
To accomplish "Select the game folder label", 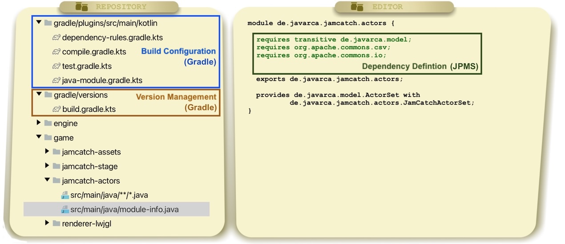I will coord(64,138).
